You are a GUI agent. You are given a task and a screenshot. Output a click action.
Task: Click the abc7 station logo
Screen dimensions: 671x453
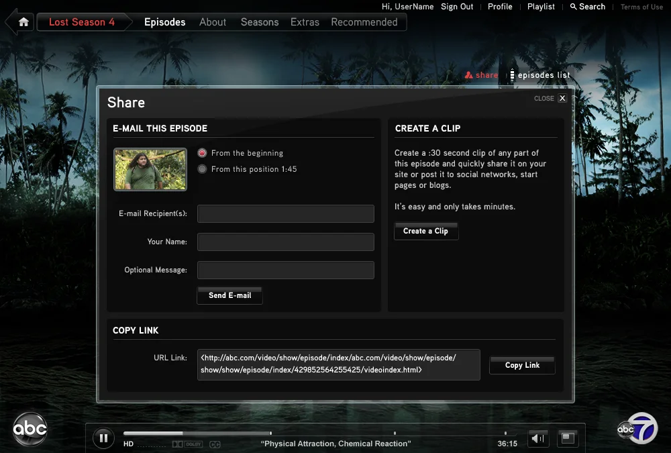637,428
